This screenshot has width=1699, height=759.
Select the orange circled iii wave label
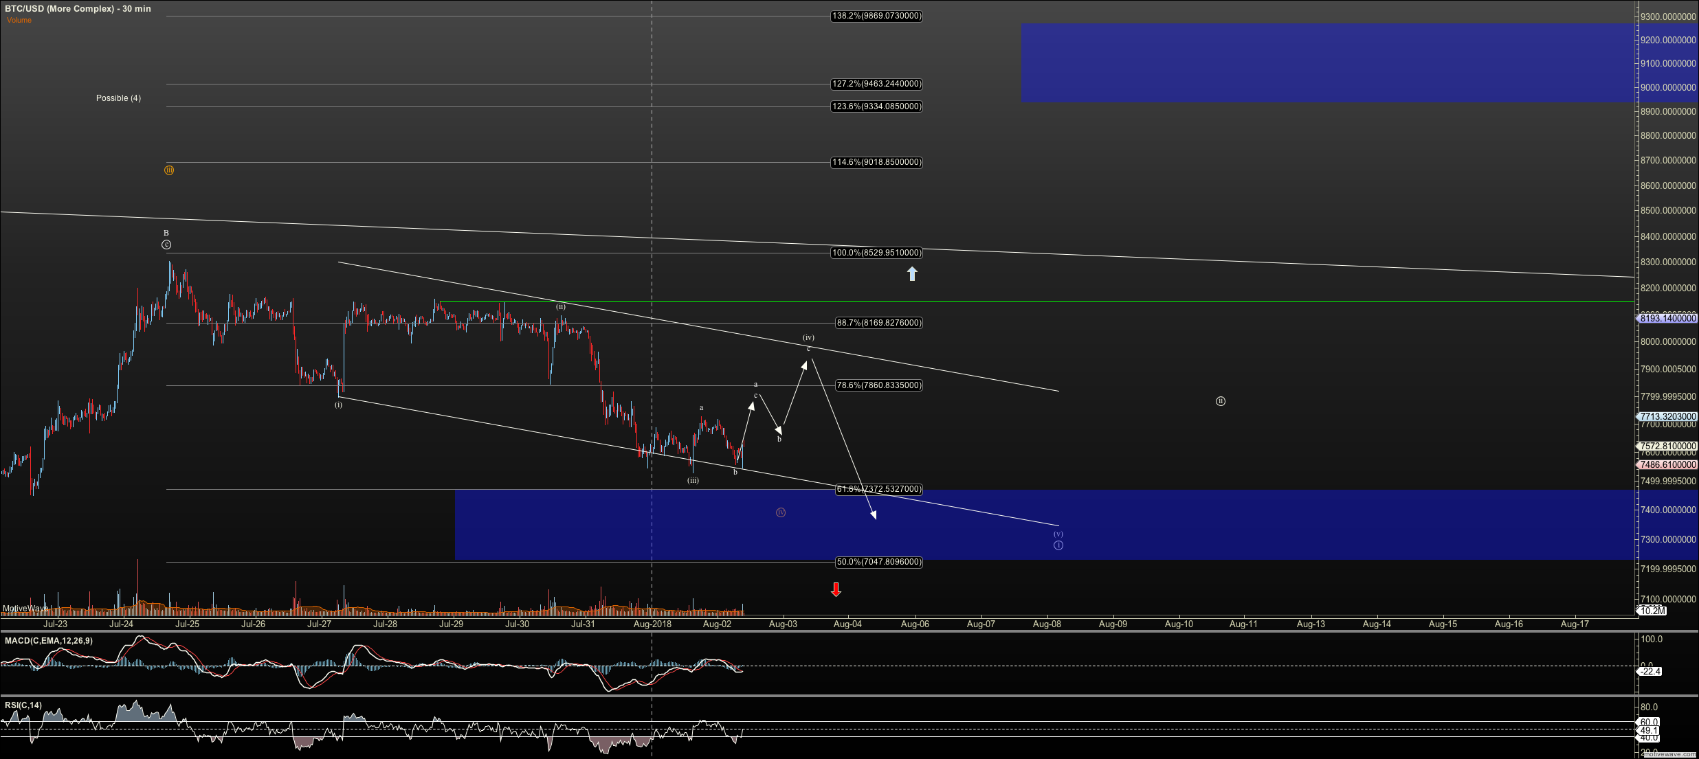click(x=169, y=170)
